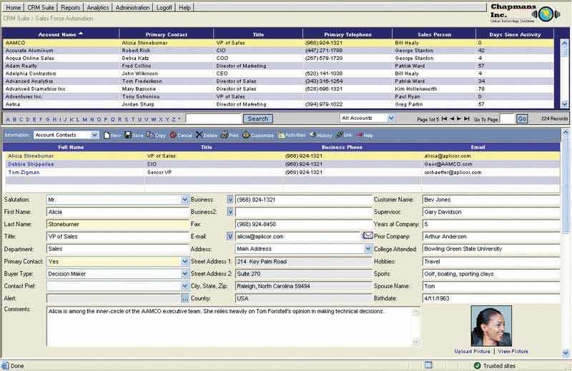This screenshot has height=371, width=572.
Task: Expand the Buyer Type dropdown
Action: click(x=185, y=273)
